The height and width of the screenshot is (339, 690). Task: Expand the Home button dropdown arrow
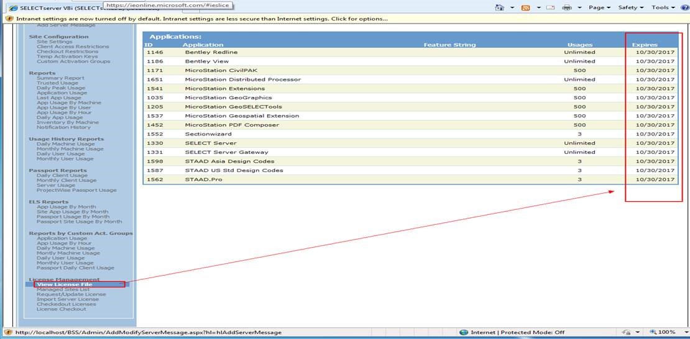(512, 7)
